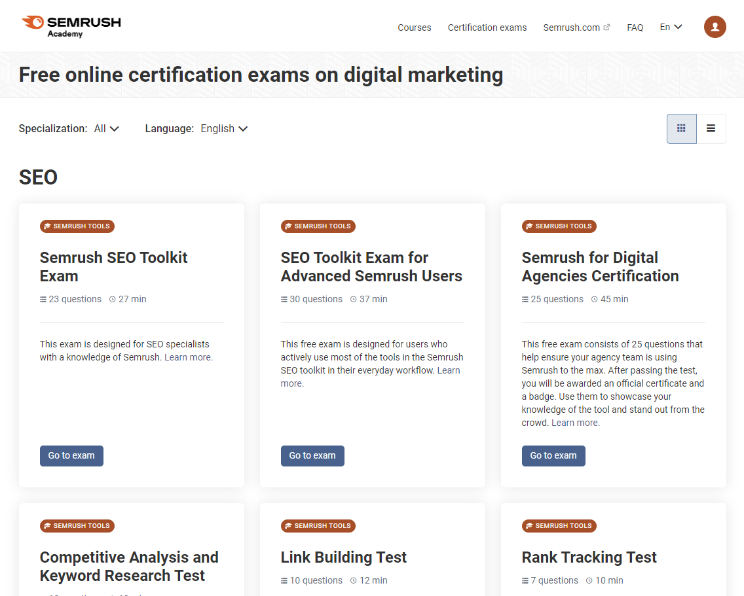Click the clock icon next to 37 min
This screenshot has height=596, width=744.
pyautogui.click(x=354, y=299)
